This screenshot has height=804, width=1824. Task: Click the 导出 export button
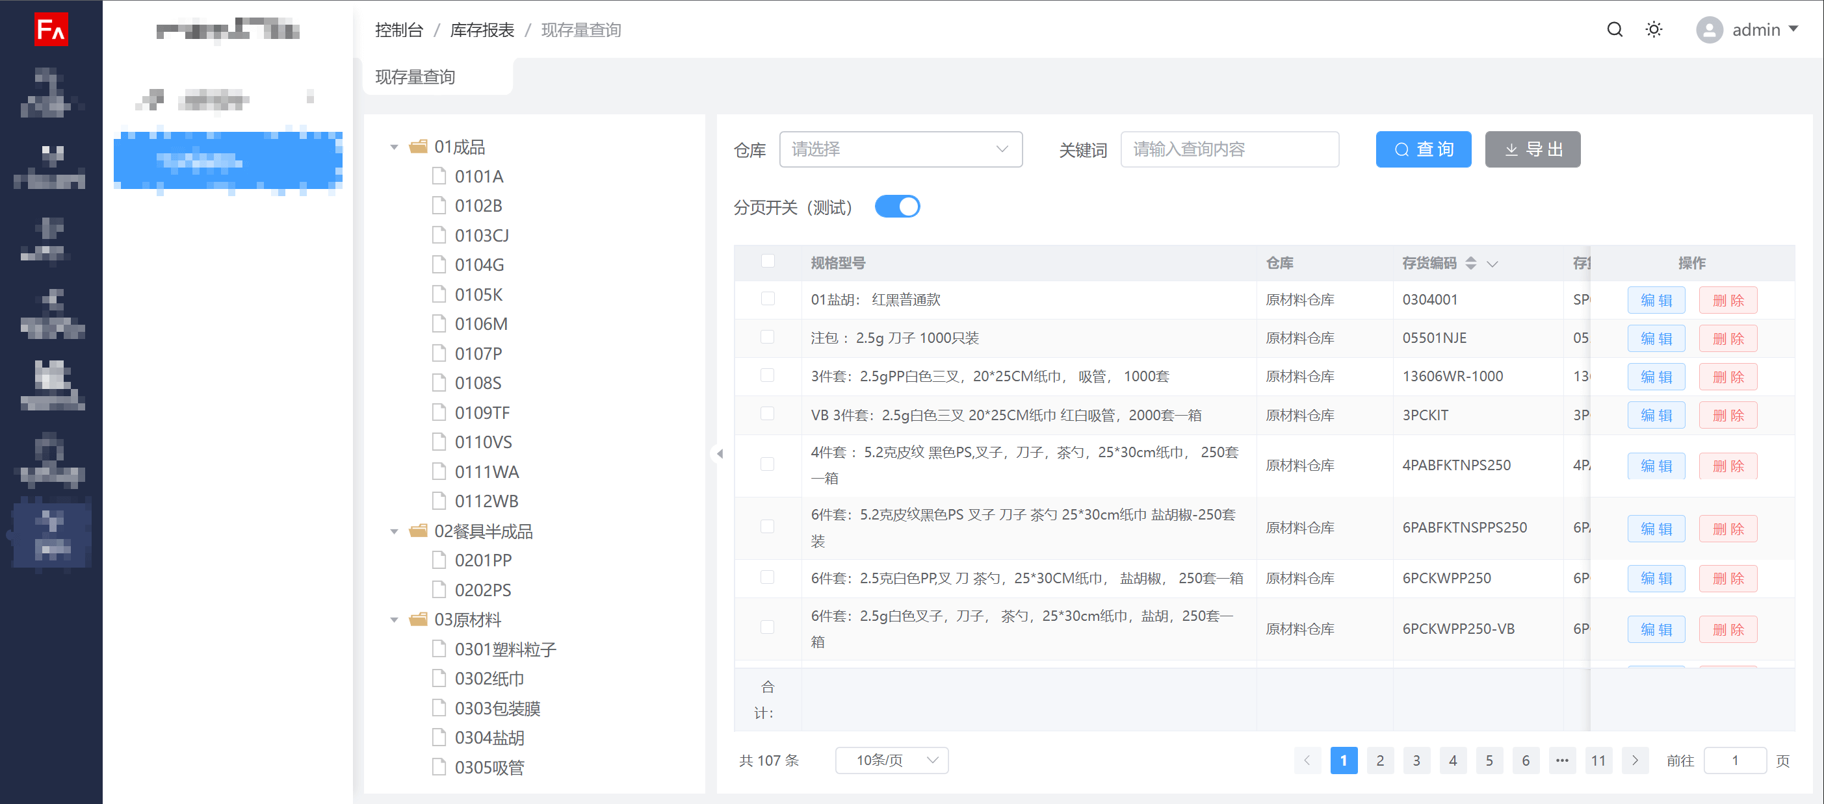(1531, 149)
